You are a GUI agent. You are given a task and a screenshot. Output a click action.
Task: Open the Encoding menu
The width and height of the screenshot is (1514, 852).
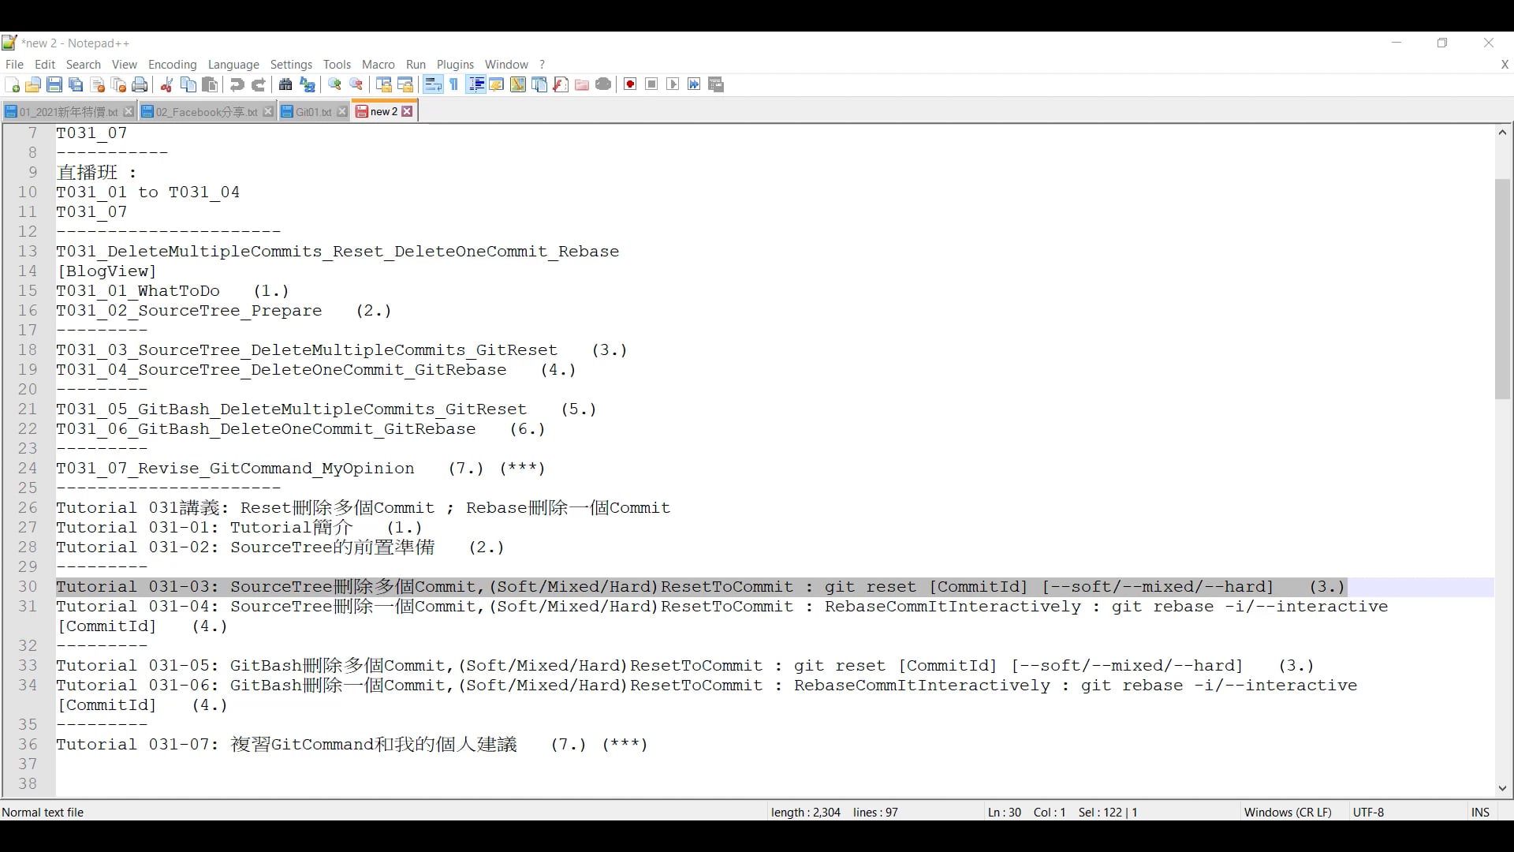[x=172, y=65]
